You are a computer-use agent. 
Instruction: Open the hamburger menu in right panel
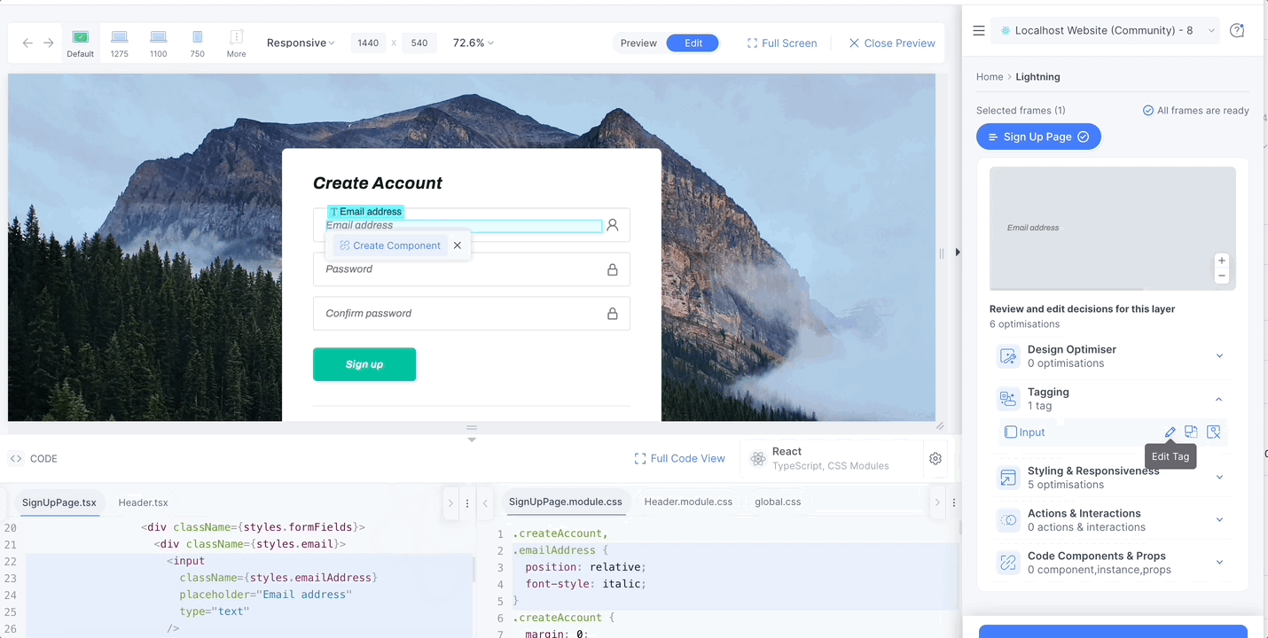point(979,30)
